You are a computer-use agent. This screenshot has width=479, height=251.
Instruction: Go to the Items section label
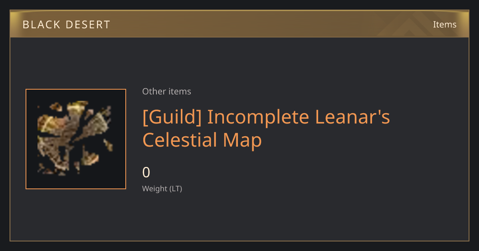pyautogui.click(x=445, y=24)
